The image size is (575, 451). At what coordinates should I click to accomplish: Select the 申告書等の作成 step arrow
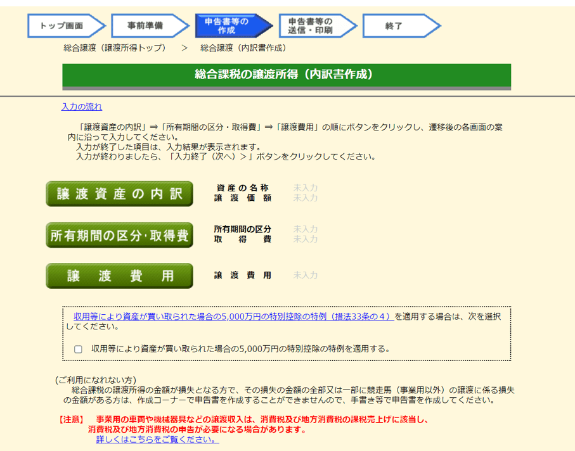tap(233, 25)
